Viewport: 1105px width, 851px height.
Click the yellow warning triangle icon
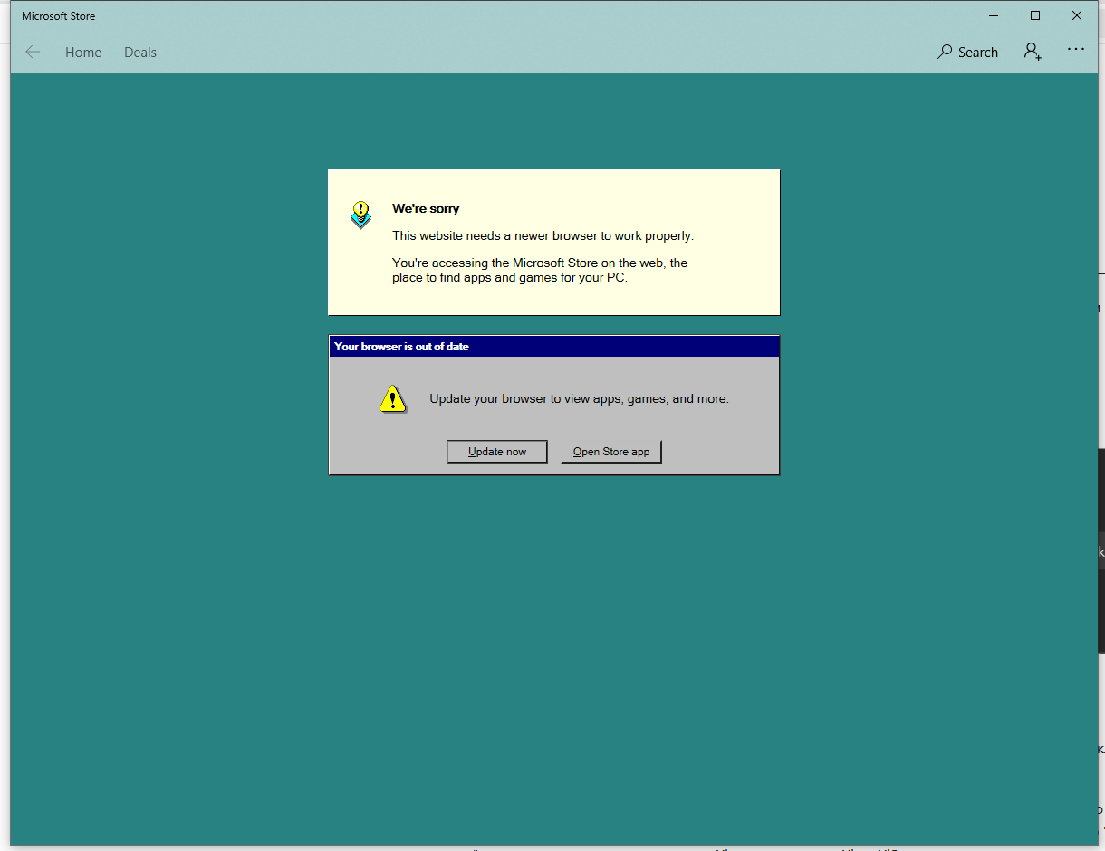pos(392,399)
